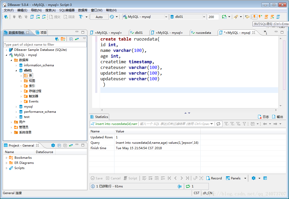Click the add row icon in results toolbar
Screen dimensions: 289x199
pos(150,178)
